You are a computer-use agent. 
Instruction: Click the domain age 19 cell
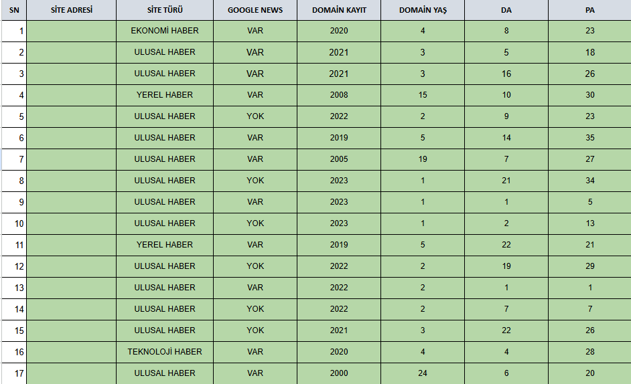click(x=423, y=159)
